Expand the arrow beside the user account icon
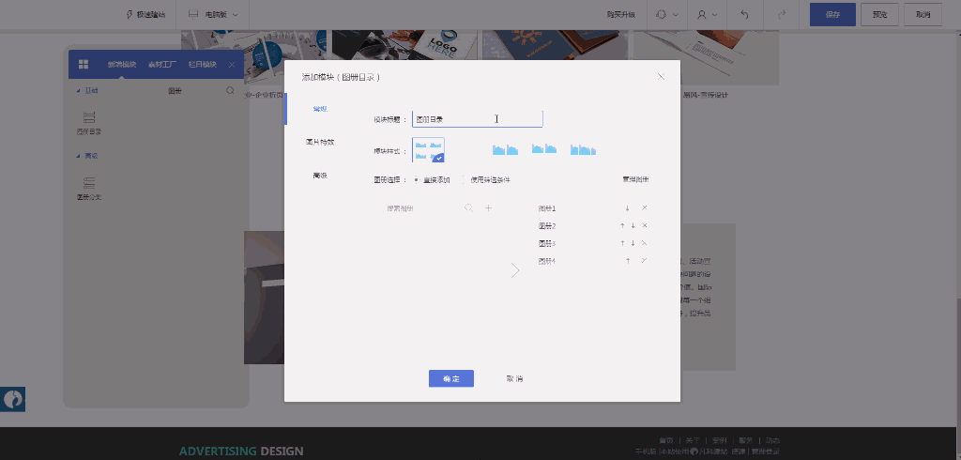Viewport: 961px width, 460px height. (714, 15)
